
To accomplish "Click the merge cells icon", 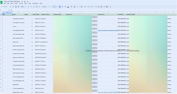I will pos(77,7).
